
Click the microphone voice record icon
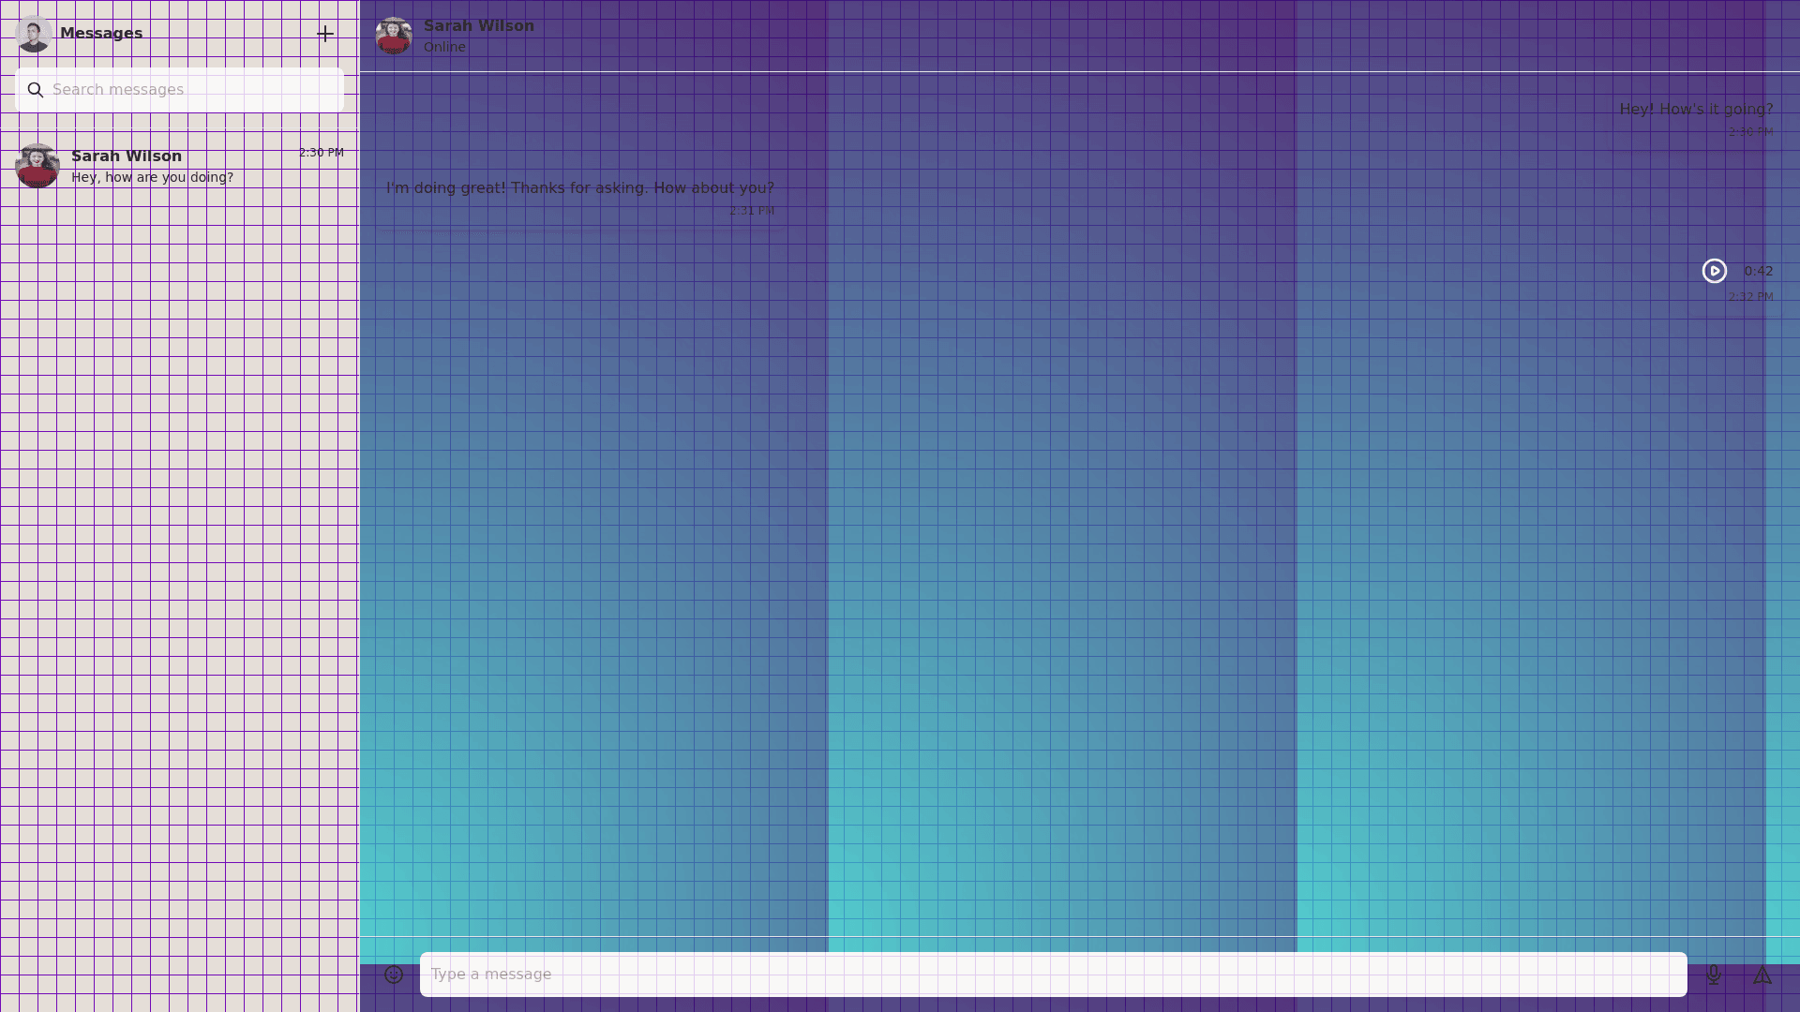click(1714, 975)
